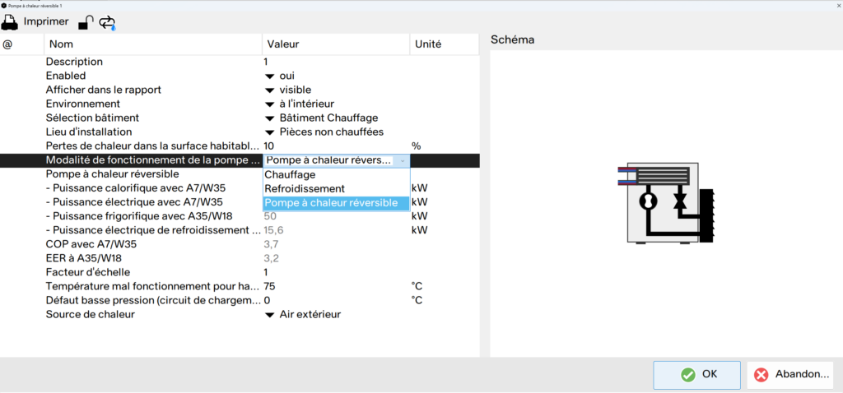Click the heat pump schema image

point(665,203)
